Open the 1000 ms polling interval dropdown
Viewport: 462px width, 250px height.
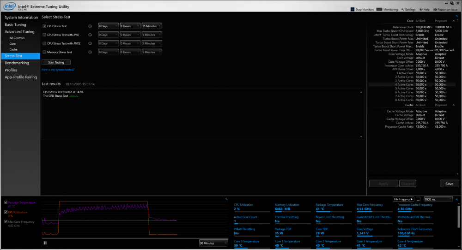tap(438, 199)
